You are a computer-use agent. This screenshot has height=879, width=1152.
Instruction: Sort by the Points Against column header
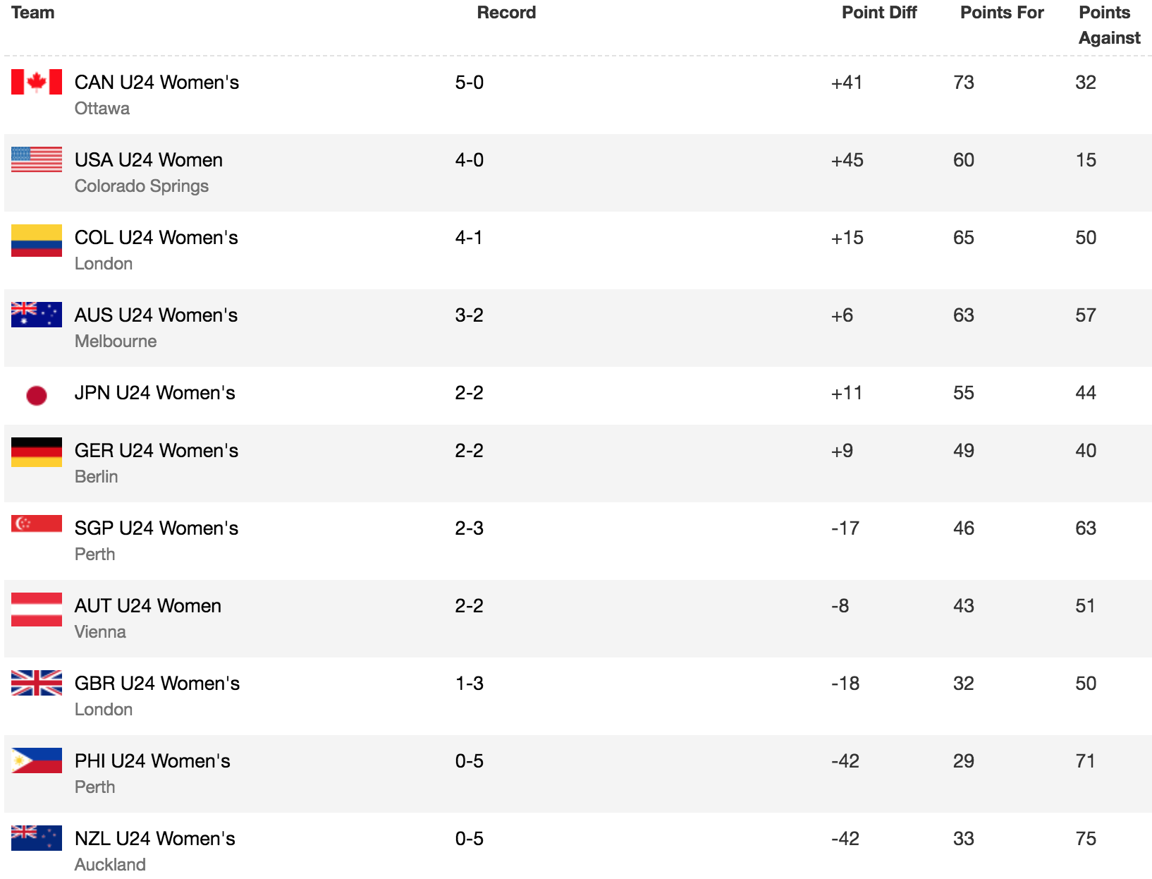coord(1109,25)
